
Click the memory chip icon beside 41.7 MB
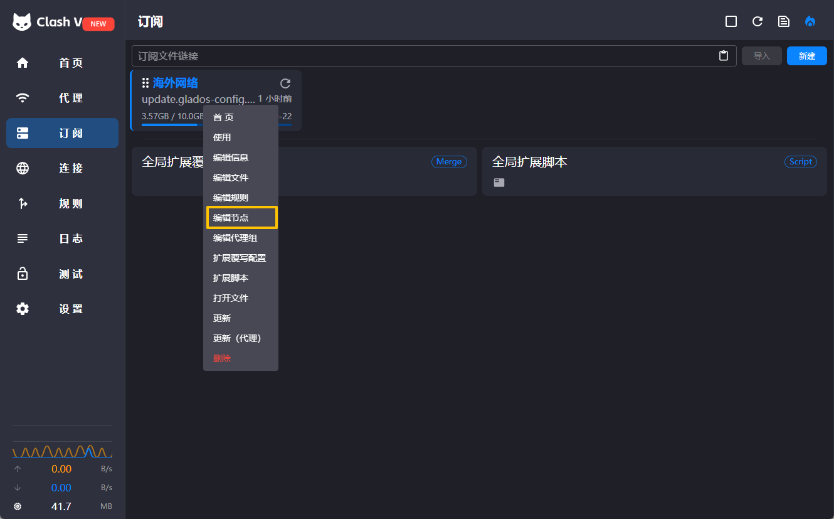tap(18, 506)
